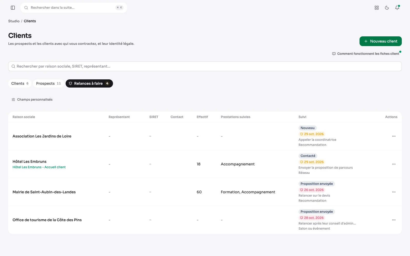Click the 29 oct. 2026 reminder for Jardins de Loire

[312, 134]
